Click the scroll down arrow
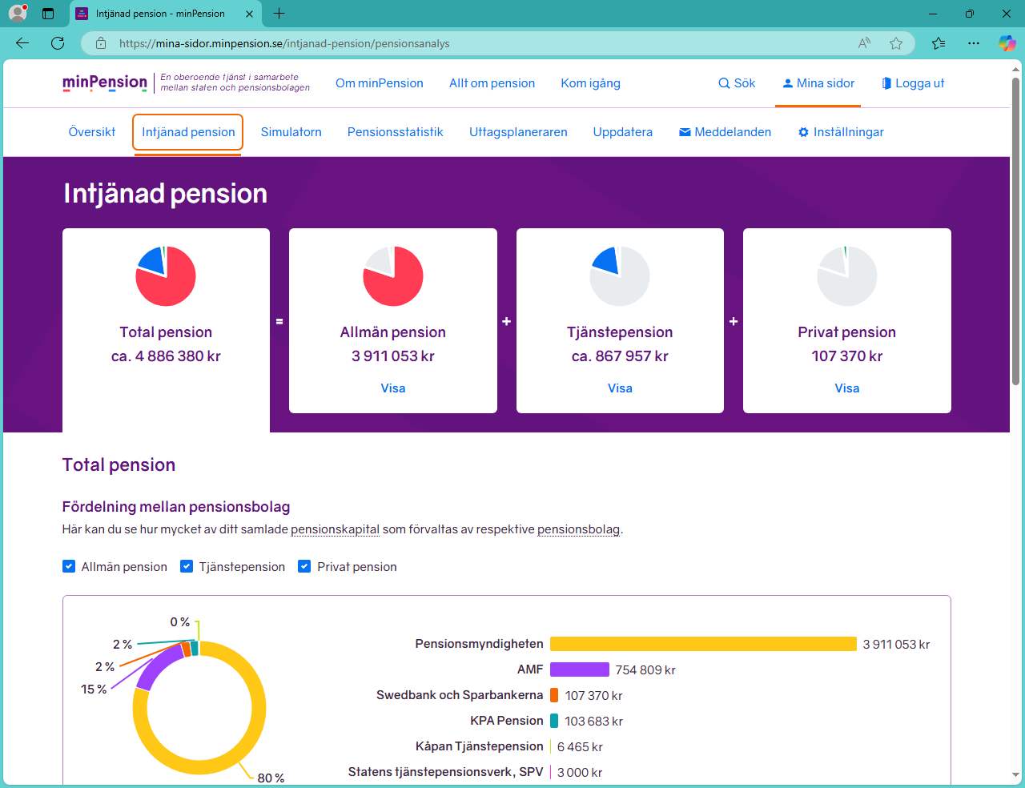 (x=1015, y=775)
